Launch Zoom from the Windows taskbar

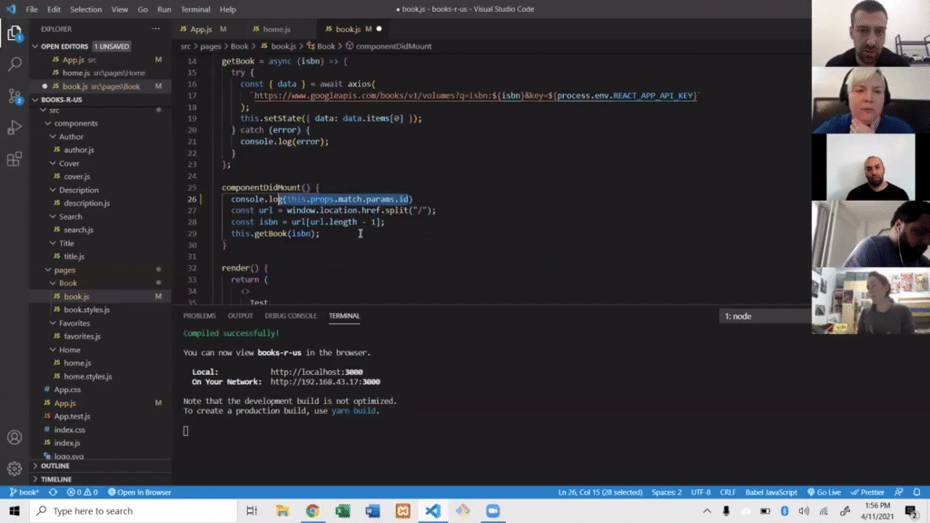click(x=493, y=511)
